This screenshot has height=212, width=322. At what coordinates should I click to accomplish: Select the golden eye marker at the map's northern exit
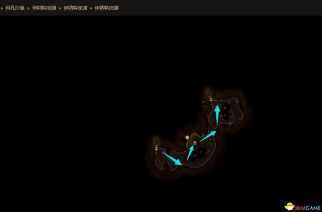click(x=211, y=100)
